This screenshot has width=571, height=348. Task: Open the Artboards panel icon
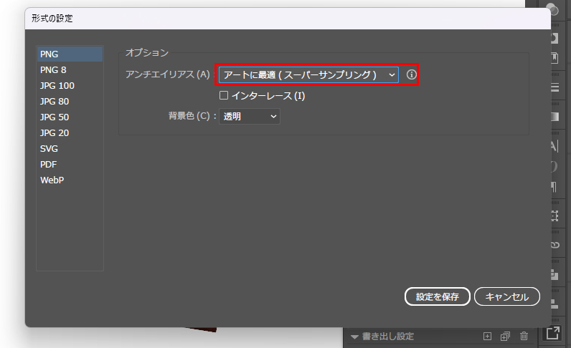tap(555, 216)
